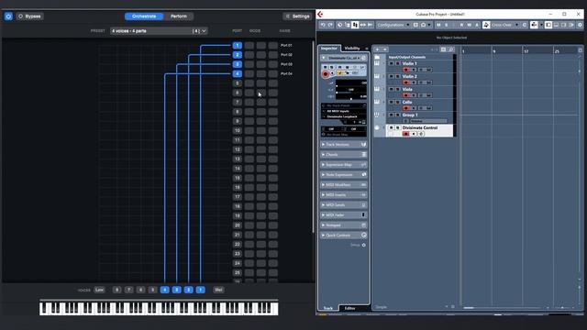587x330 pixels.
Task: Expand the MIDI Modifiers section
Action: [343, 185]
